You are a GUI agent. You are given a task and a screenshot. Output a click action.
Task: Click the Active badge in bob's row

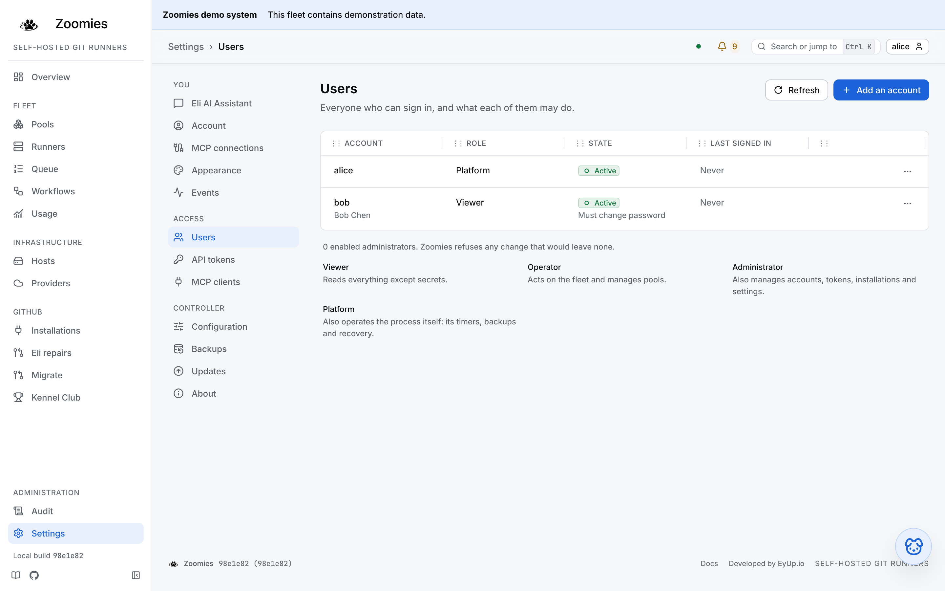click(598, 203)
